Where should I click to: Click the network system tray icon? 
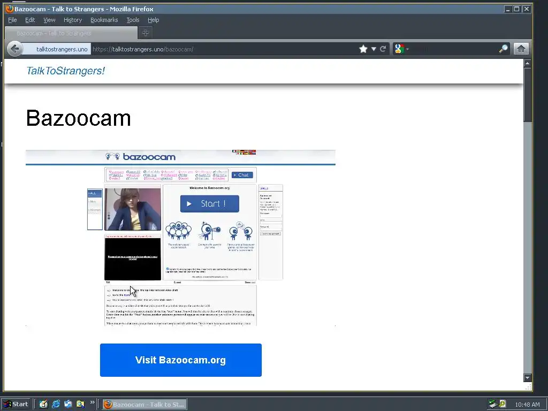493,405
